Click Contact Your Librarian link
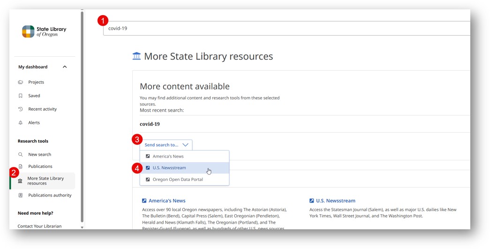 pyautogui.click(x=39, y=226)
